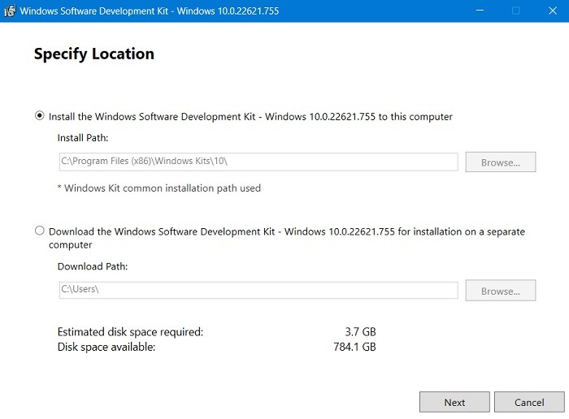The image size is (569, 419).
Task: Close the SDK installer window
Action: pyautogui.click(x=552, y=11)
